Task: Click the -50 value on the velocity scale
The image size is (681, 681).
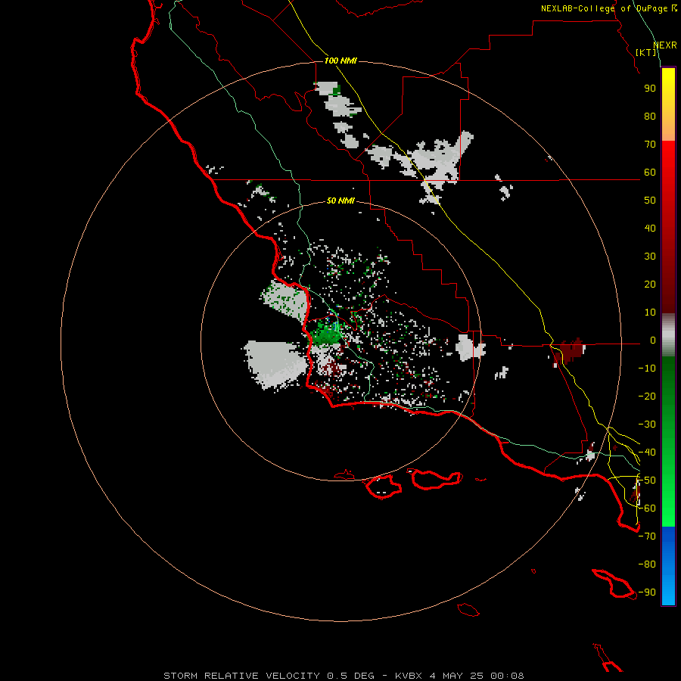Action: pos(647,480)
